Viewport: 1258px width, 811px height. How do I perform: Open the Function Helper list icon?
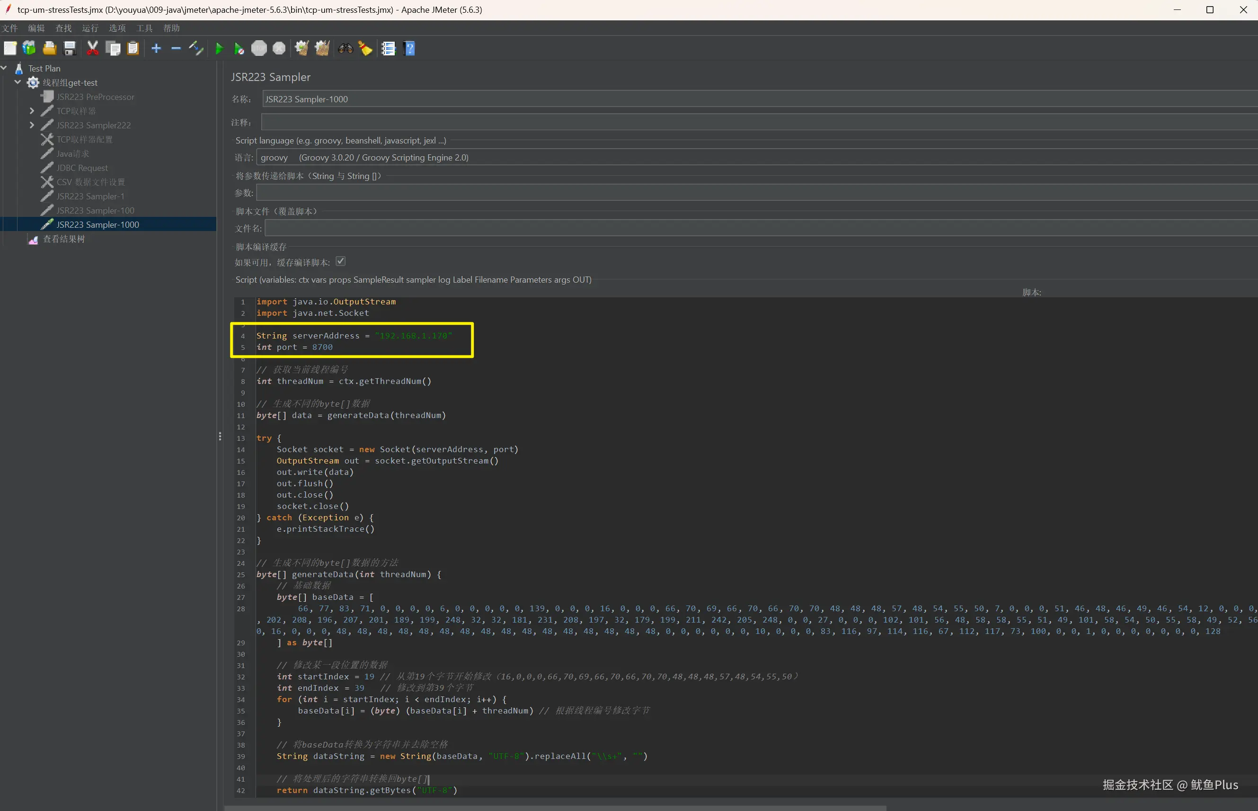coord(389,49)
